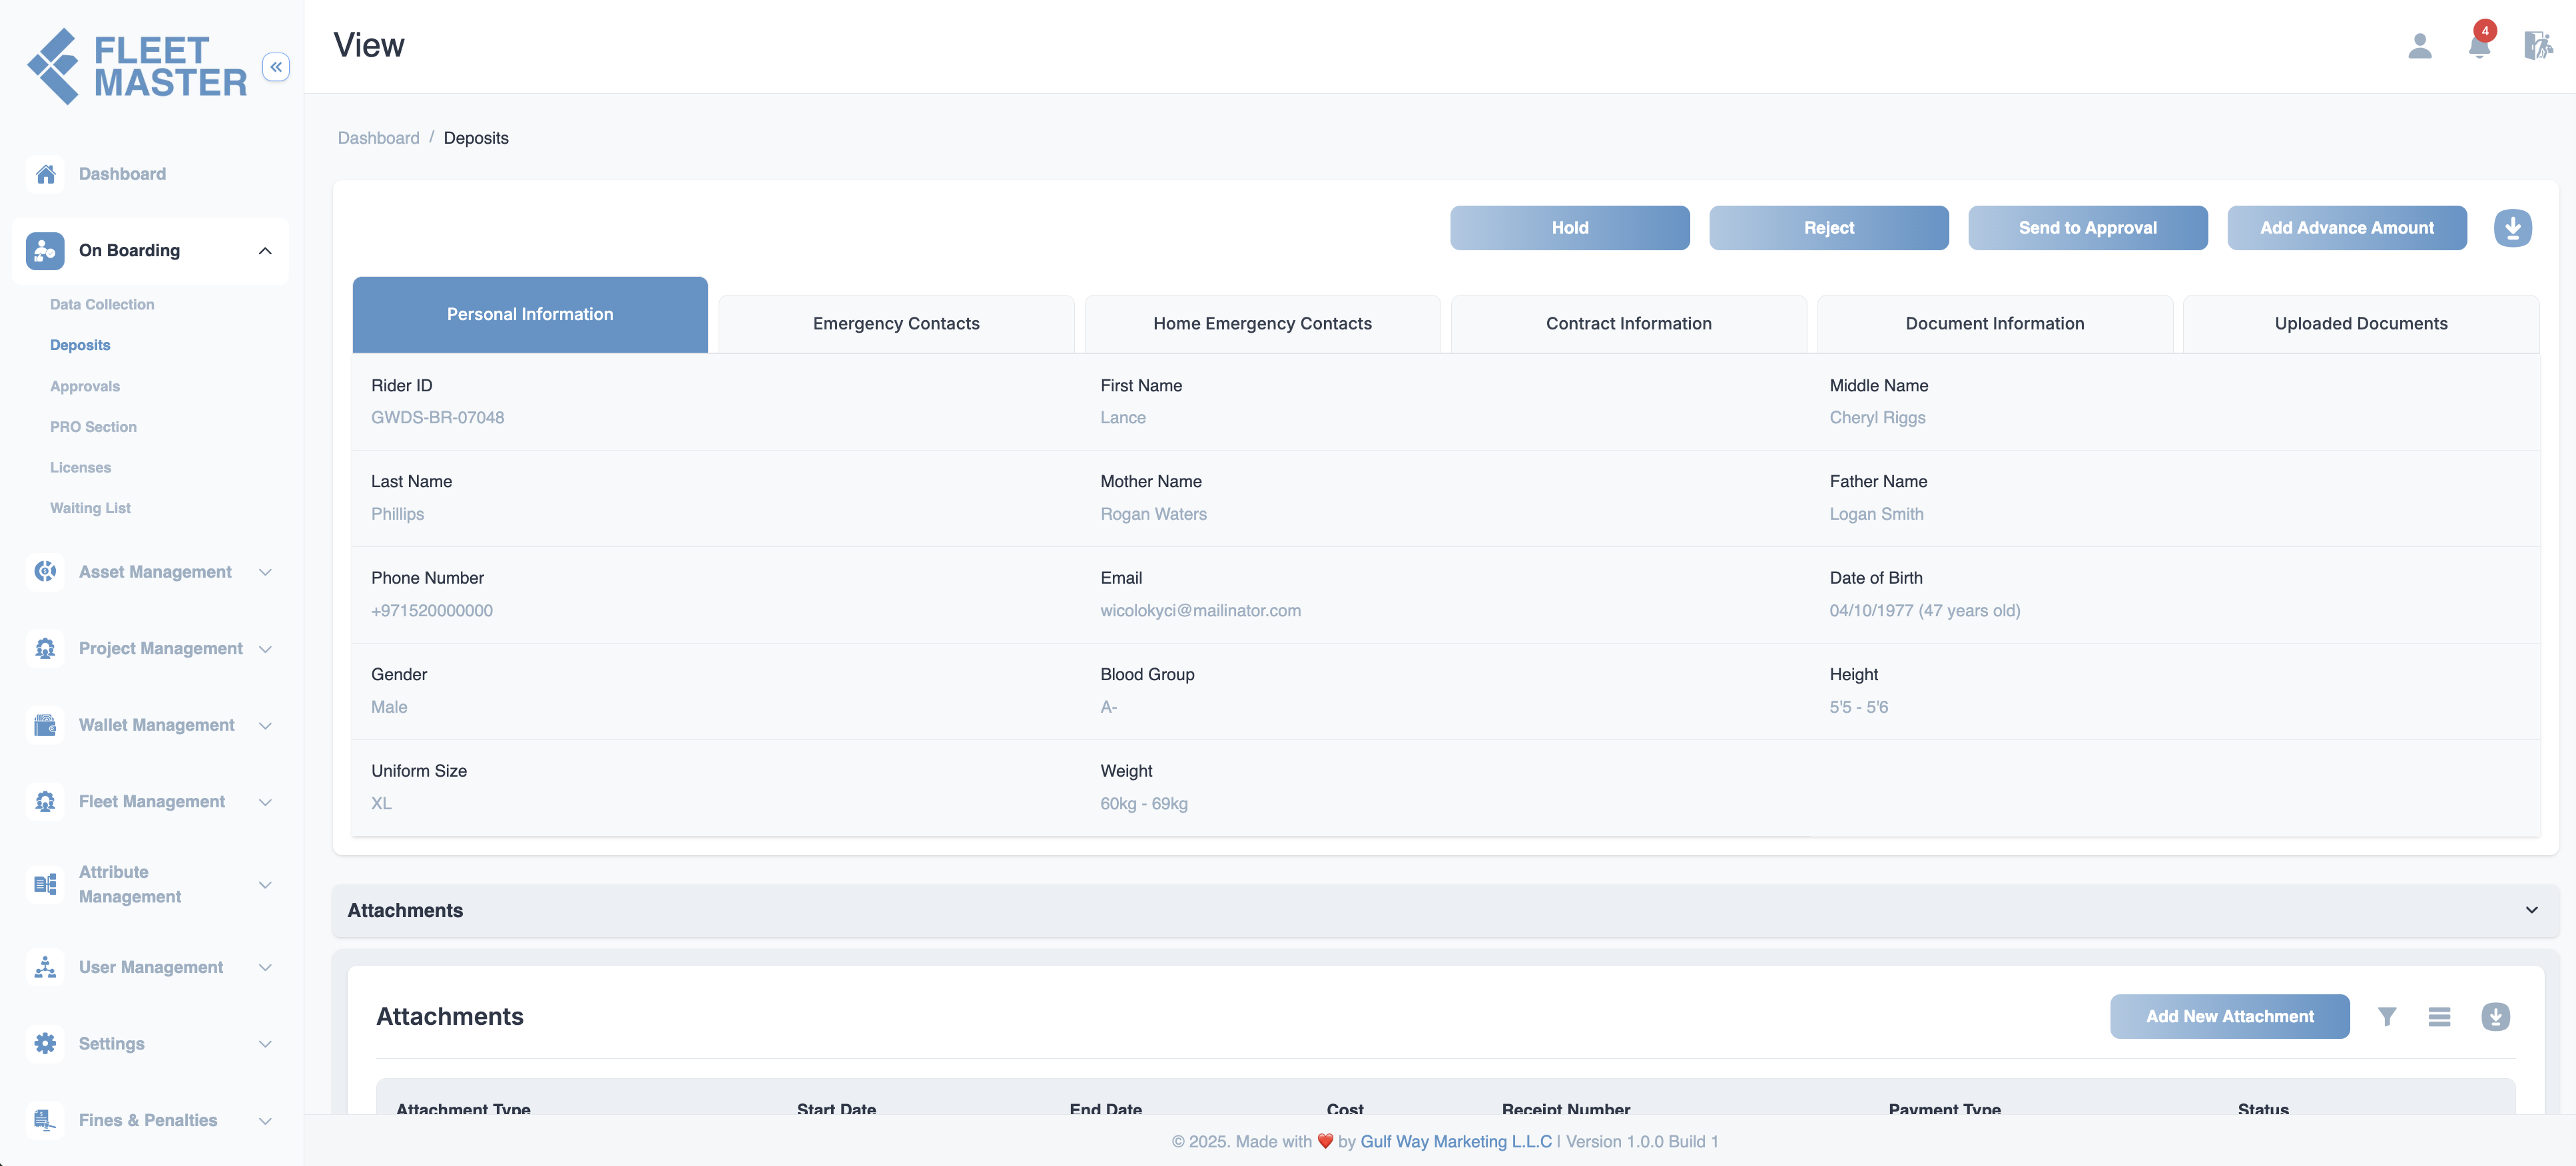
Task: Select Father Name value Logan Smith
Action: [x=1876, y=514]
